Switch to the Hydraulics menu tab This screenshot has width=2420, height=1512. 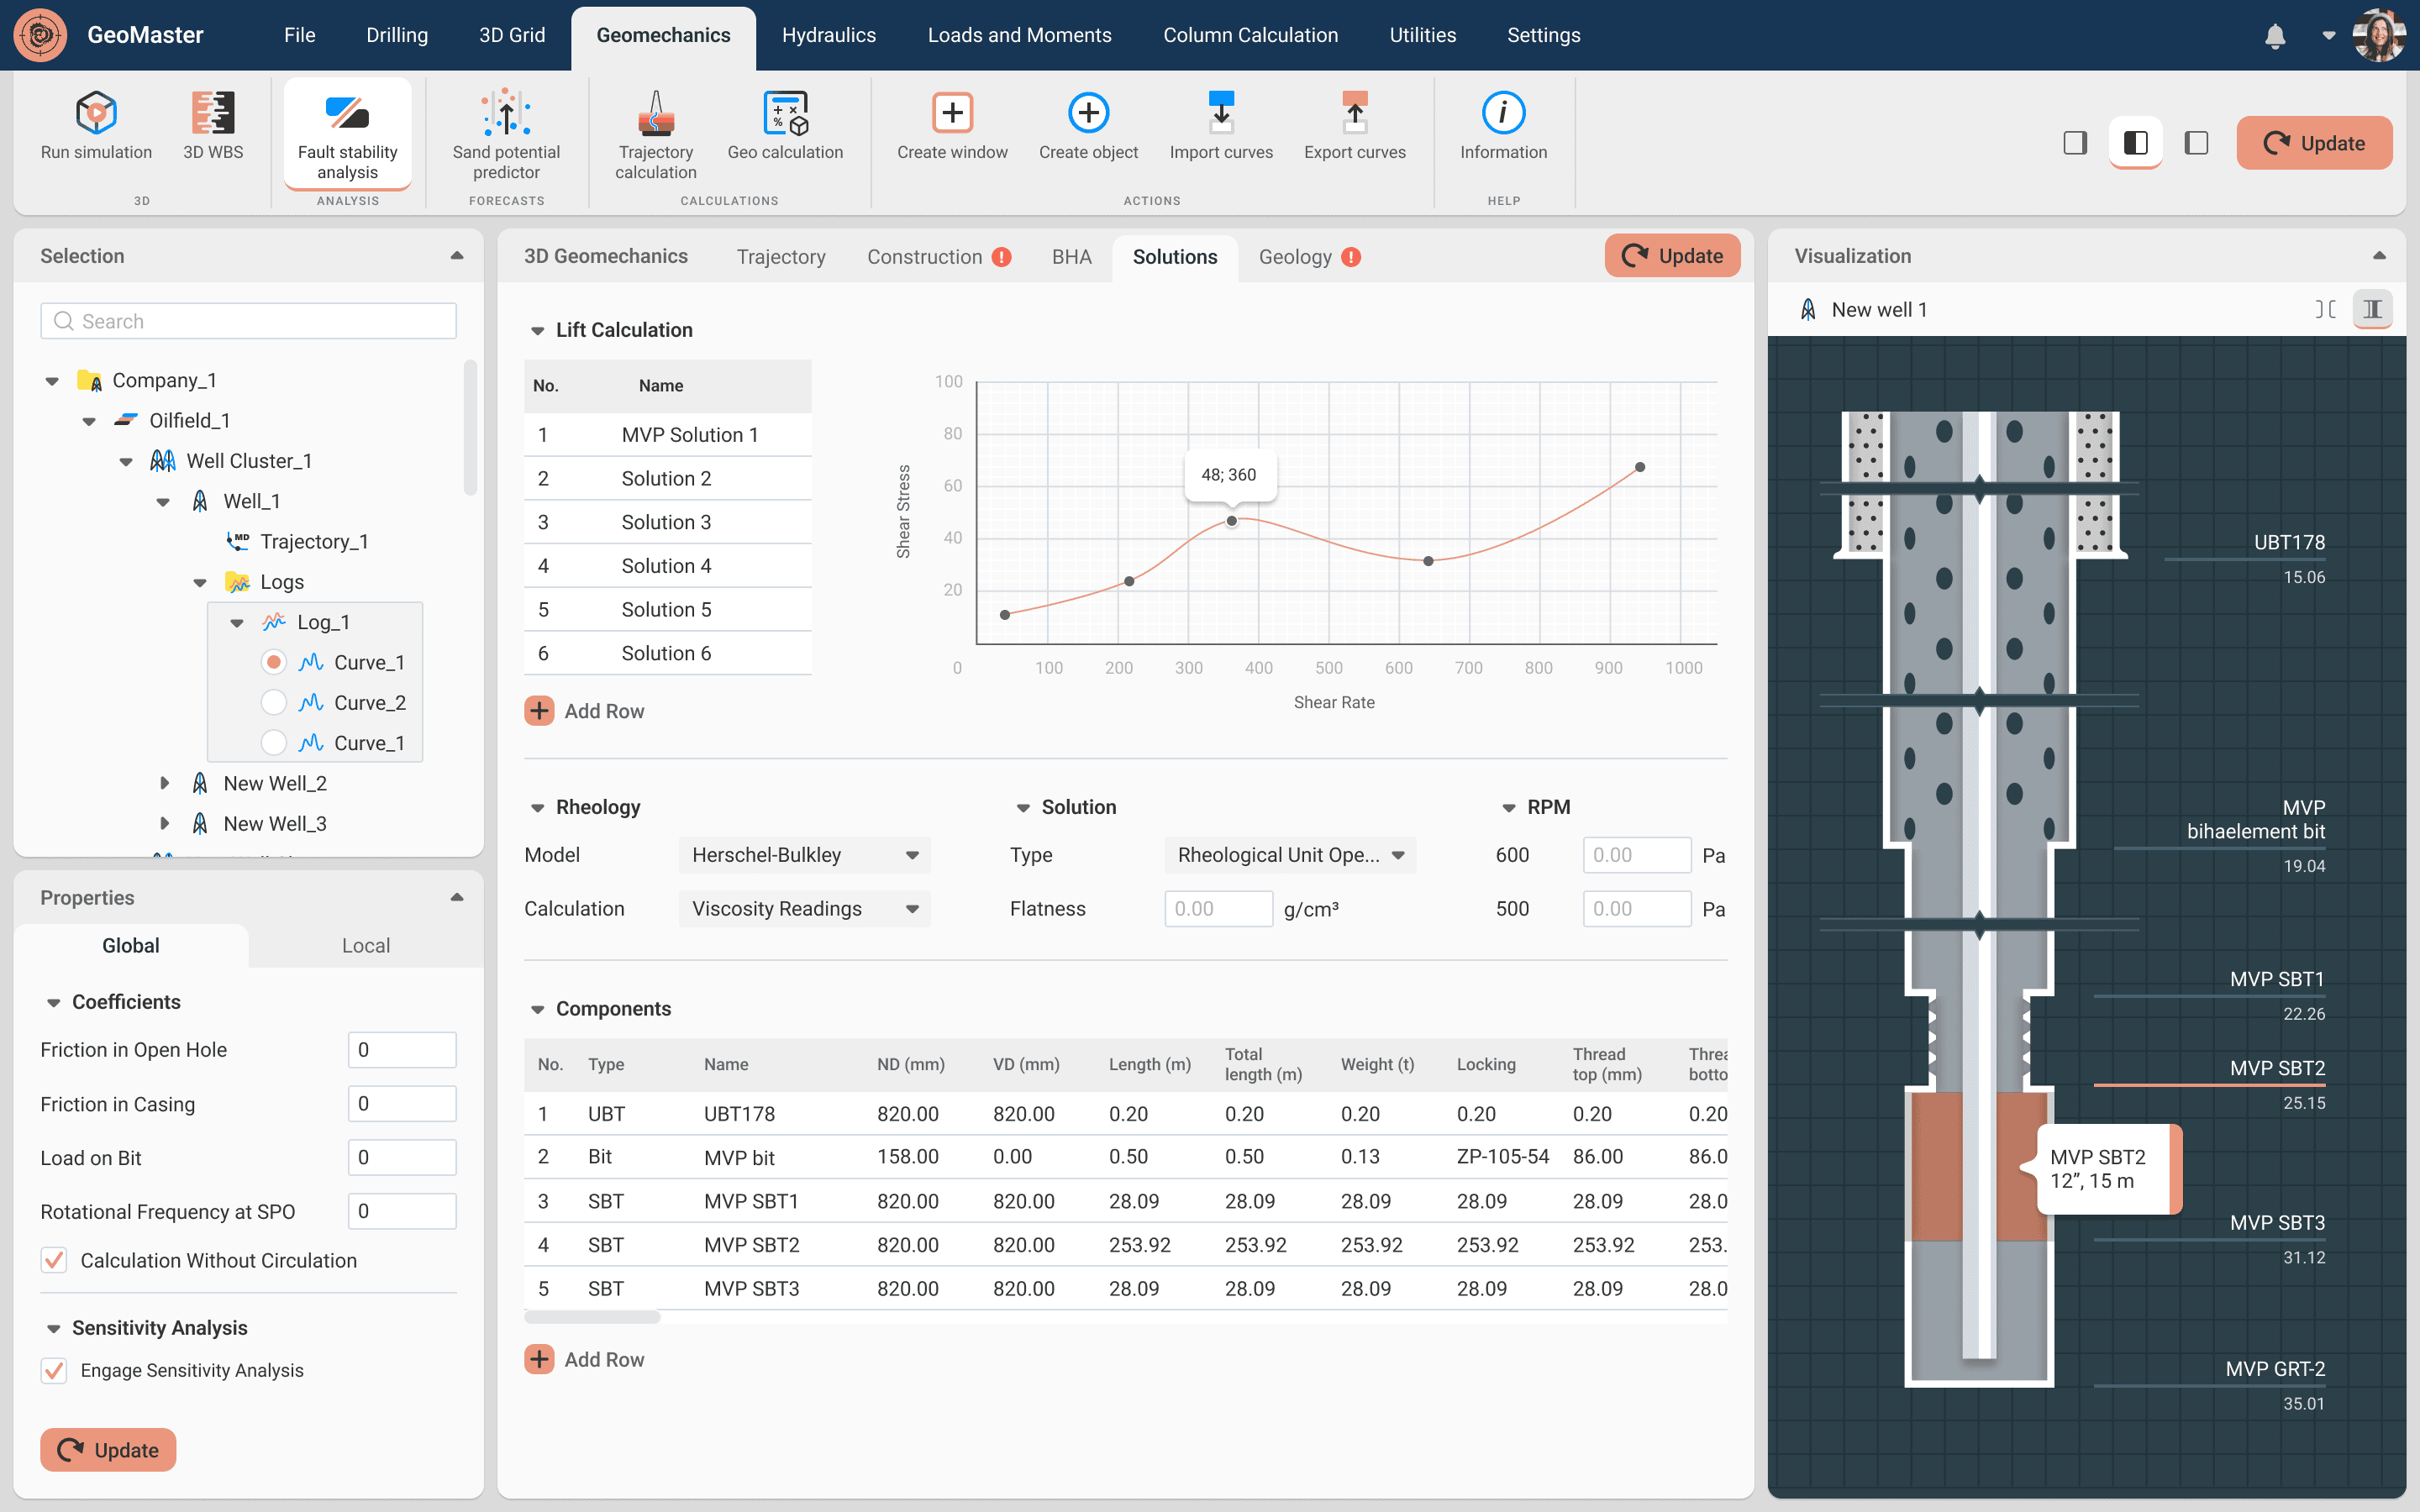click(828, 35)
